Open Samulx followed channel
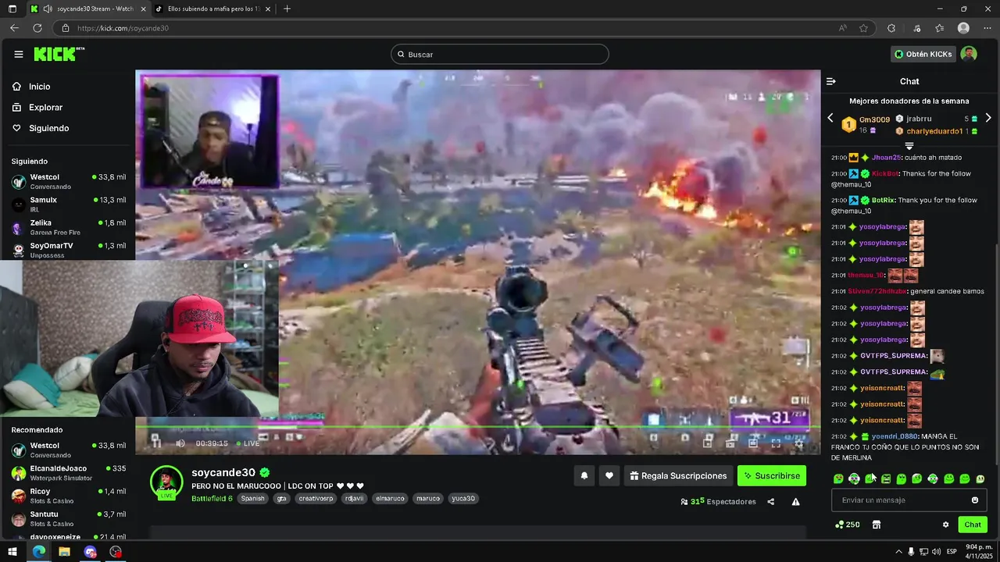The image size is (1000, 562). coord(69,205)
